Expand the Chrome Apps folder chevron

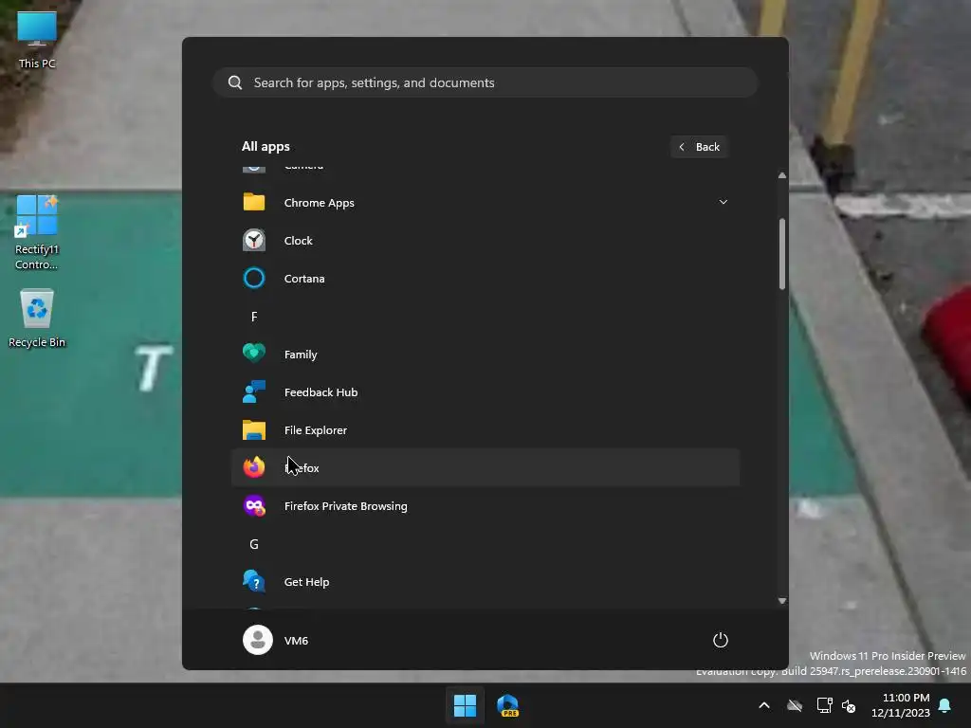723,202
